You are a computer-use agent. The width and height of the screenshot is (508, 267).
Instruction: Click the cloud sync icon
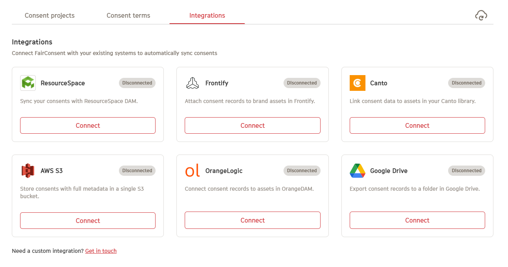(x=481, y=15)
